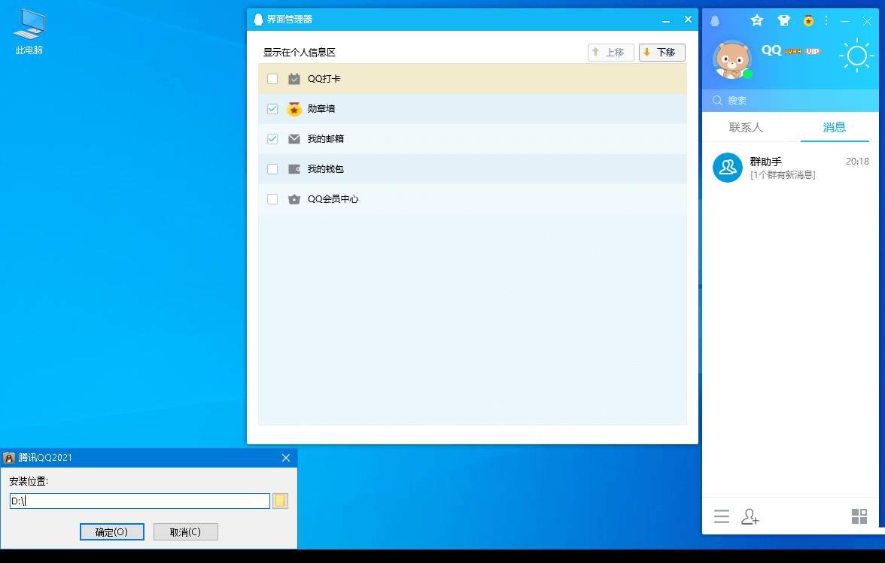This screenshot has width=885, height=563.
Task: Uncheck the 勋章墙 checkbox
Action: coord(272,108)
